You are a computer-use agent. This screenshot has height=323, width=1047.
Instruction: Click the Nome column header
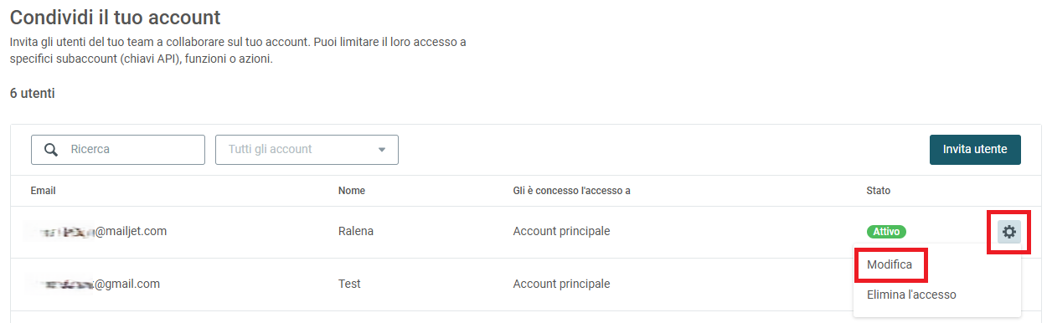pyautogui.click(x=352, y=191)
